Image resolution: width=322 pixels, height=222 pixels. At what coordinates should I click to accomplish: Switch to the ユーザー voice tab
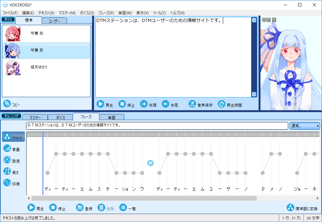pyautogui.click(x=55, y=21)
